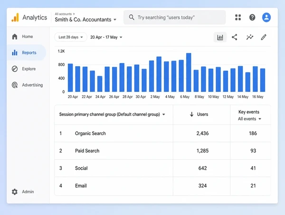The image size is (285, 215).
Task: Click the Explore compass icon
Action: click(x=15, y=69)
